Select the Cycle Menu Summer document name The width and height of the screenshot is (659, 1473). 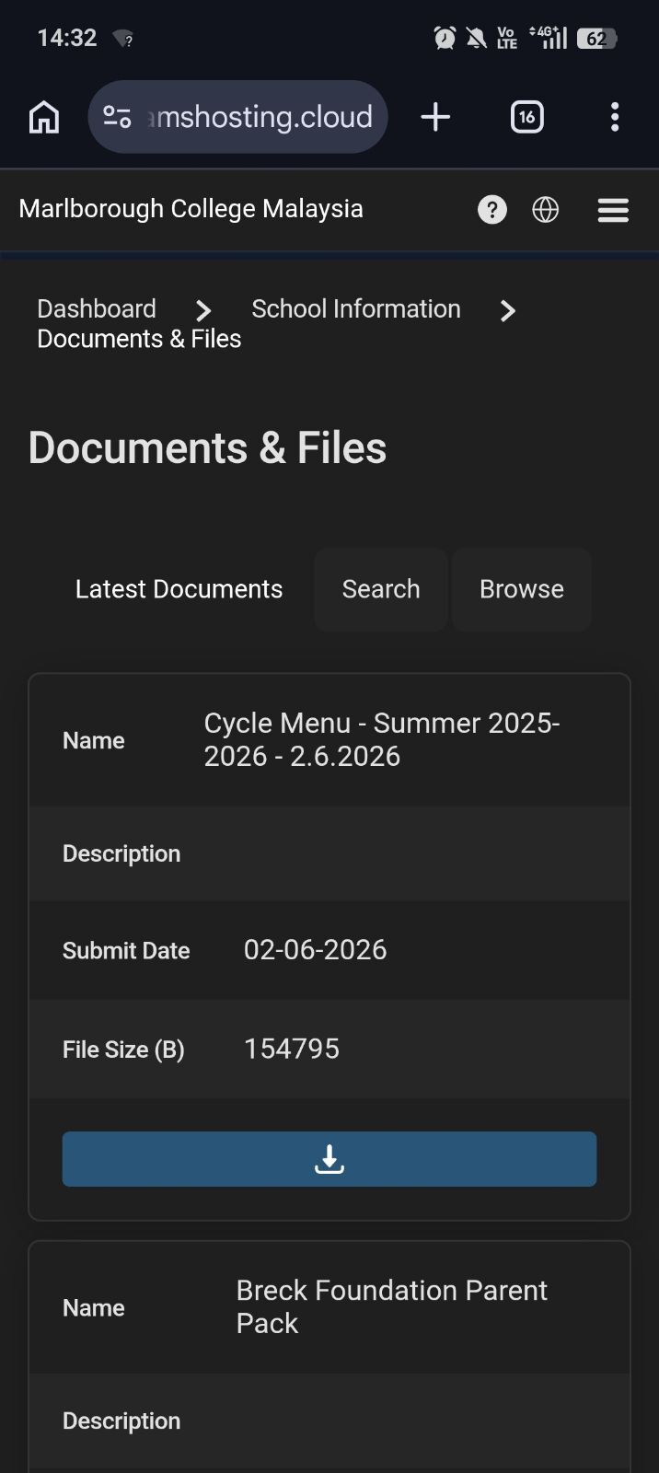[382, 739]
